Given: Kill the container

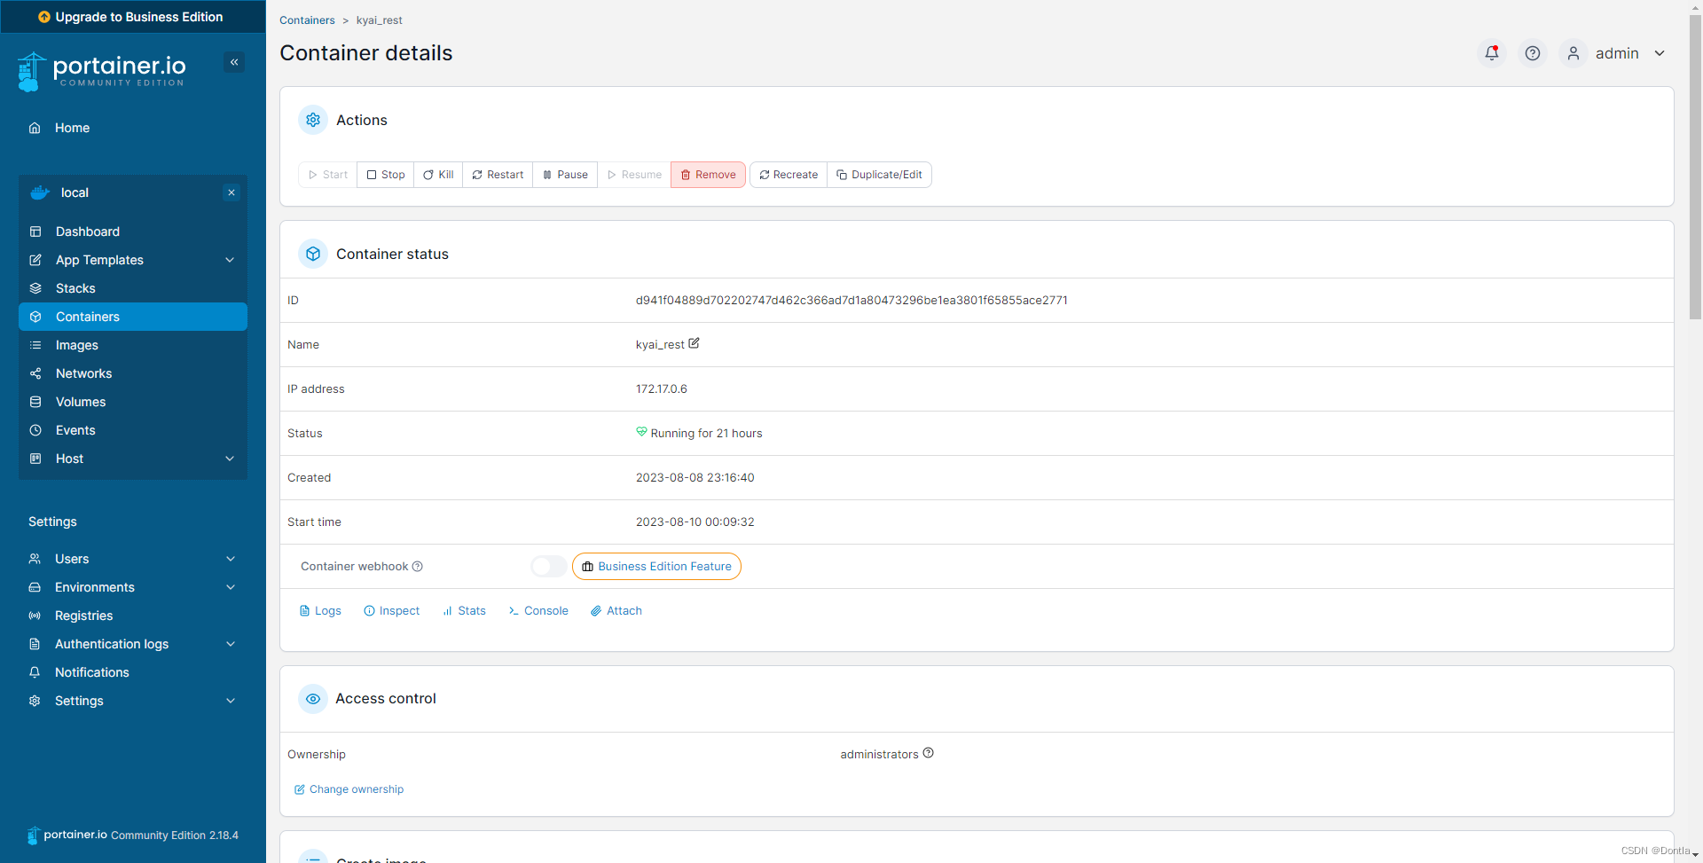Looking at the screenshot, I should [x=438, y=175].
